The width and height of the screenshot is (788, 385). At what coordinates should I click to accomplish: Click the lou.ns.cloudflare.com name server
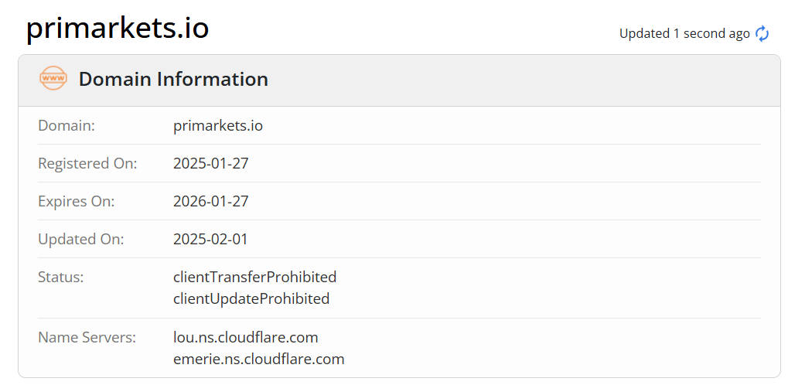(x=246, y=337)
